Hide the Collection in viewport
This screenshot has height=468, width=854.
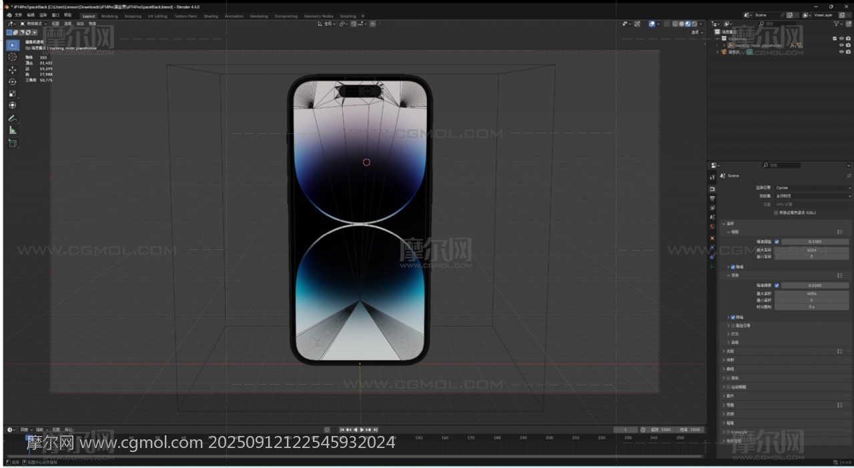(x=841, y=39)
